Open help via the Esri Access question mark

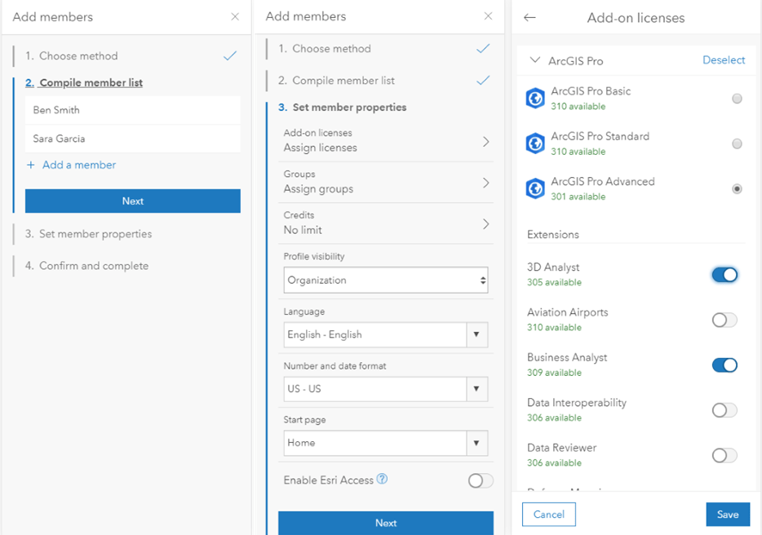click(381, 480)
